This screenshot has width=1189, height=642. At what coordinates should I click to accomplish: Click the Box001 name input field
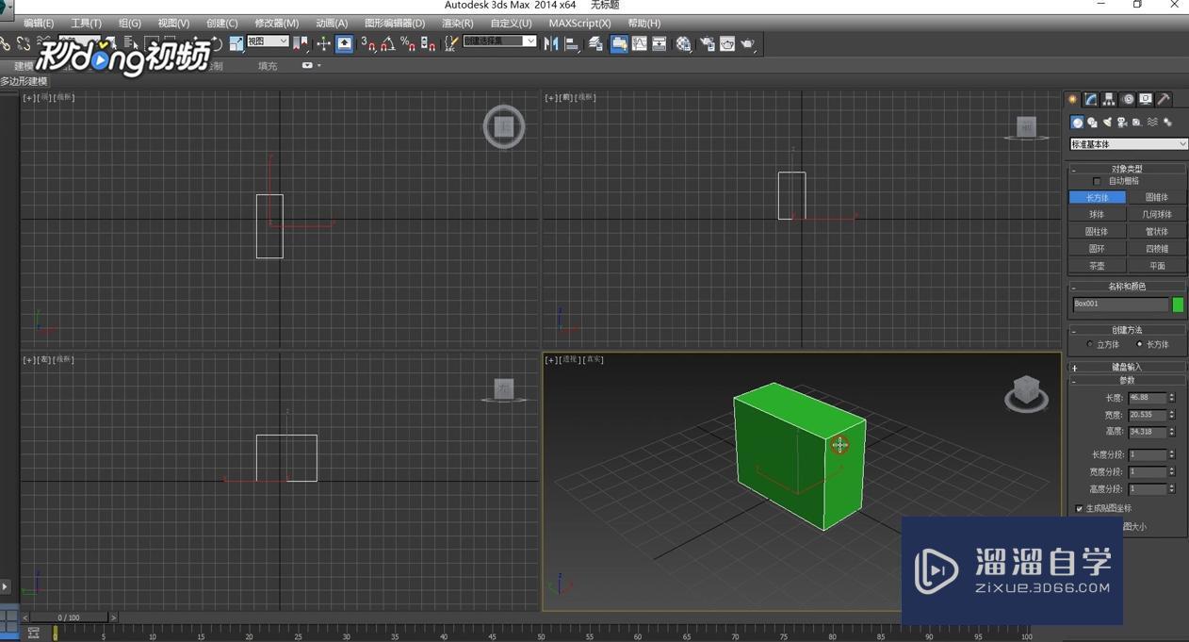point(1121,304)
